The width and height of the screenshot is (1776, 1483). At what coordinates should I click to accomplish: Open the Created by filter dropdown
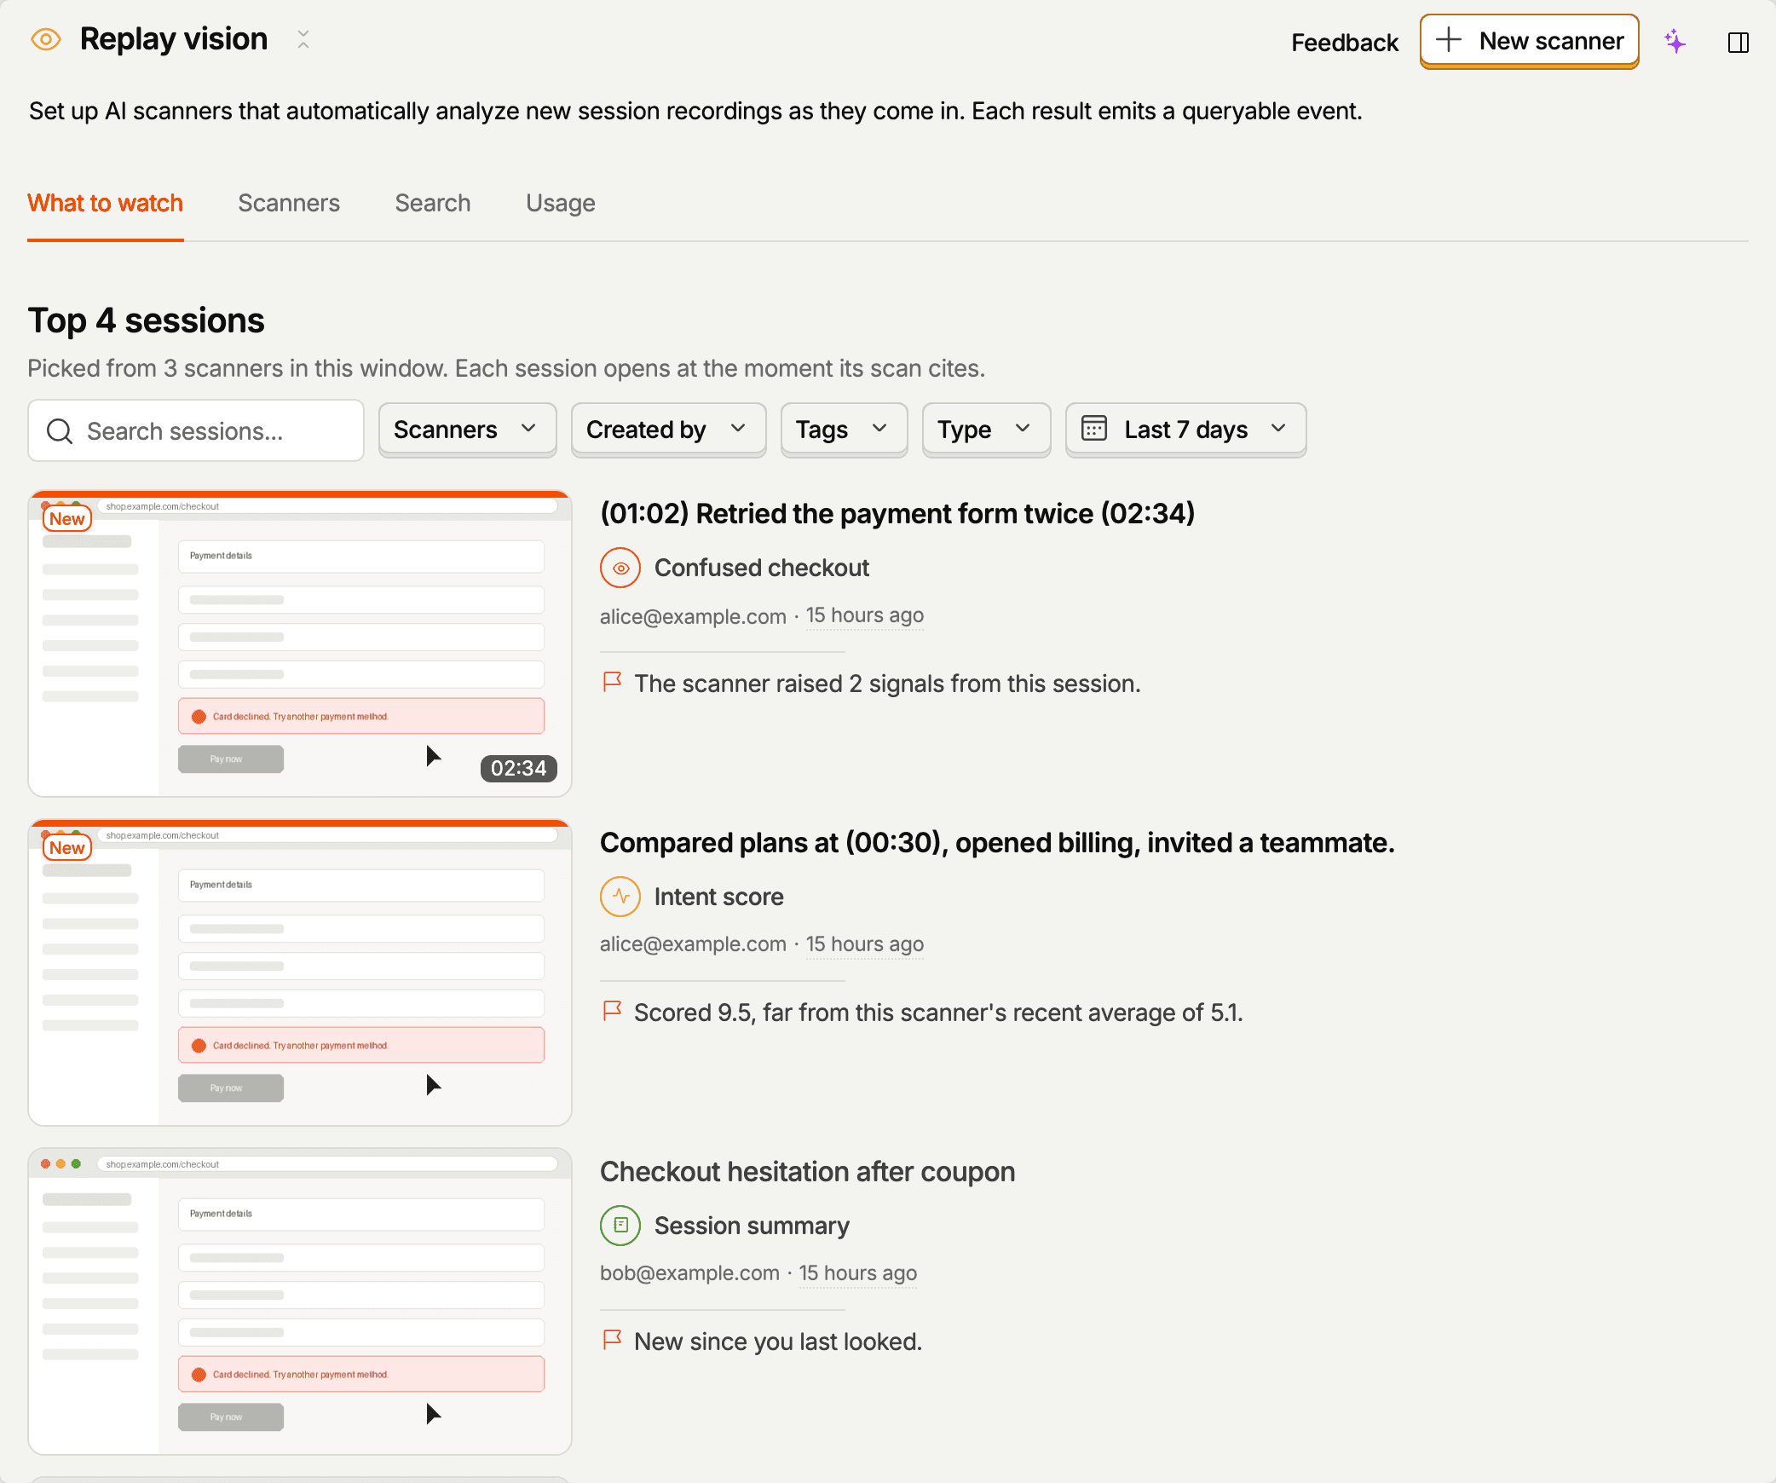pyautogui.click(x=668, y=430)
